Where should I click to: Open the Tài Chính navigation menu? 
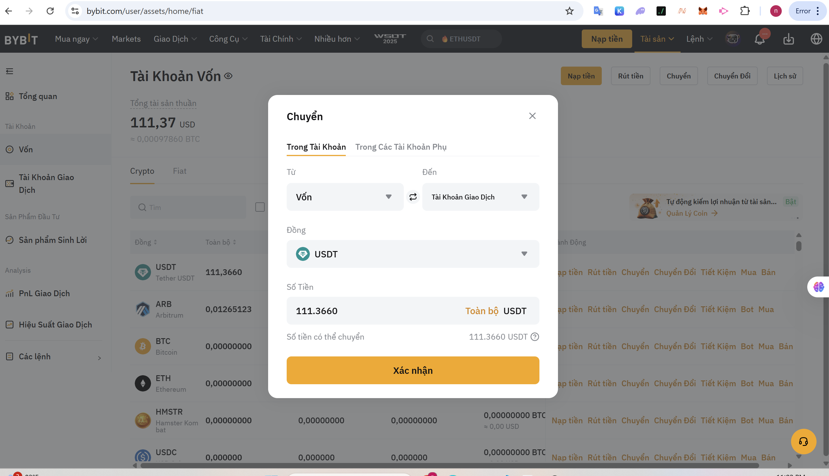[281, 39]
